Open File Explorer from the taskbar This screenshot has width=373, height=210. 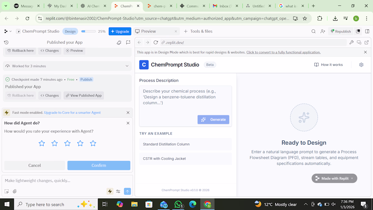coord(134,204)
